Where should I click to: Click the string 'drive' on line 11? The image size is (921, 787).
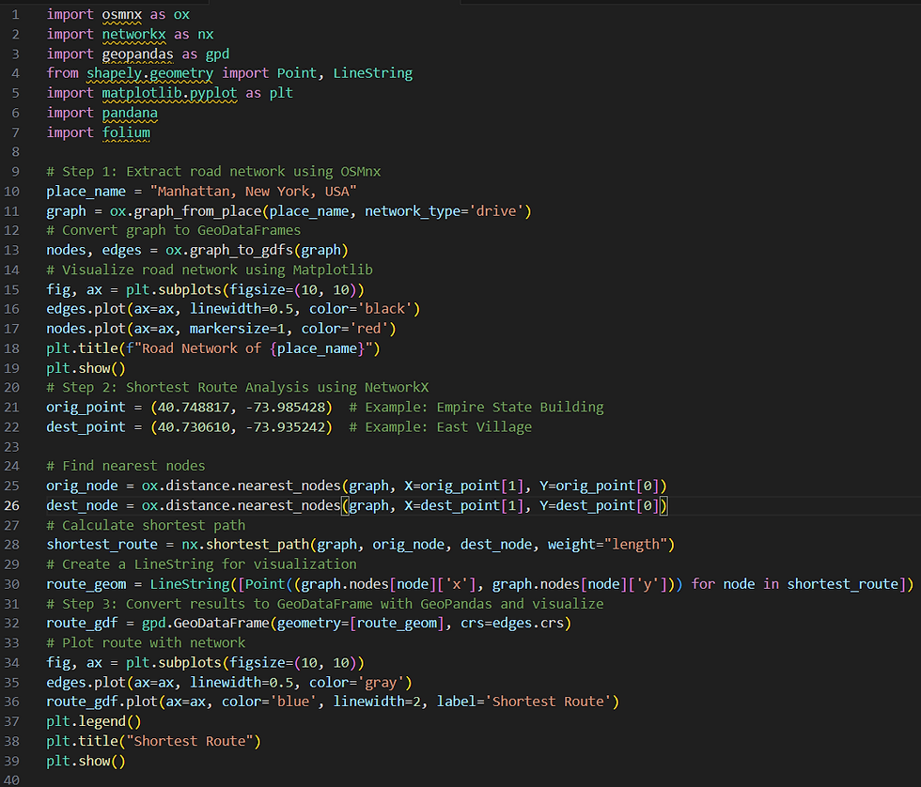pos(496,211)
